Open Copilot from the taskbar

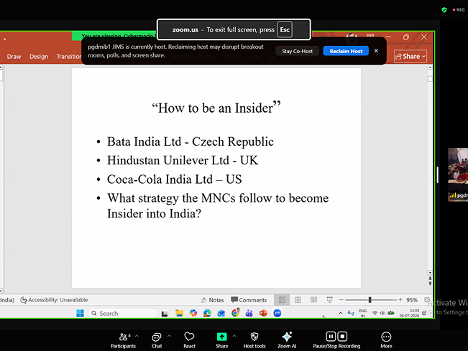[x=193, y=313]
